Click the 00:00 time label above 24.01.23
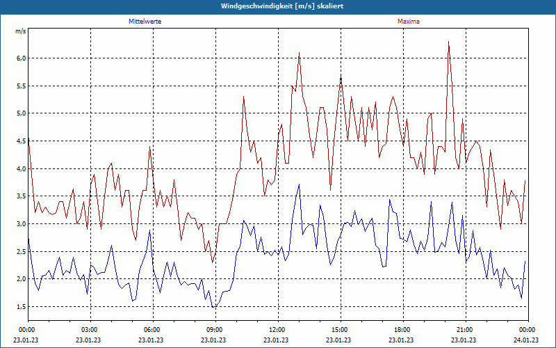The height and width of the screenshot is (348, 556). click(528, 330)
